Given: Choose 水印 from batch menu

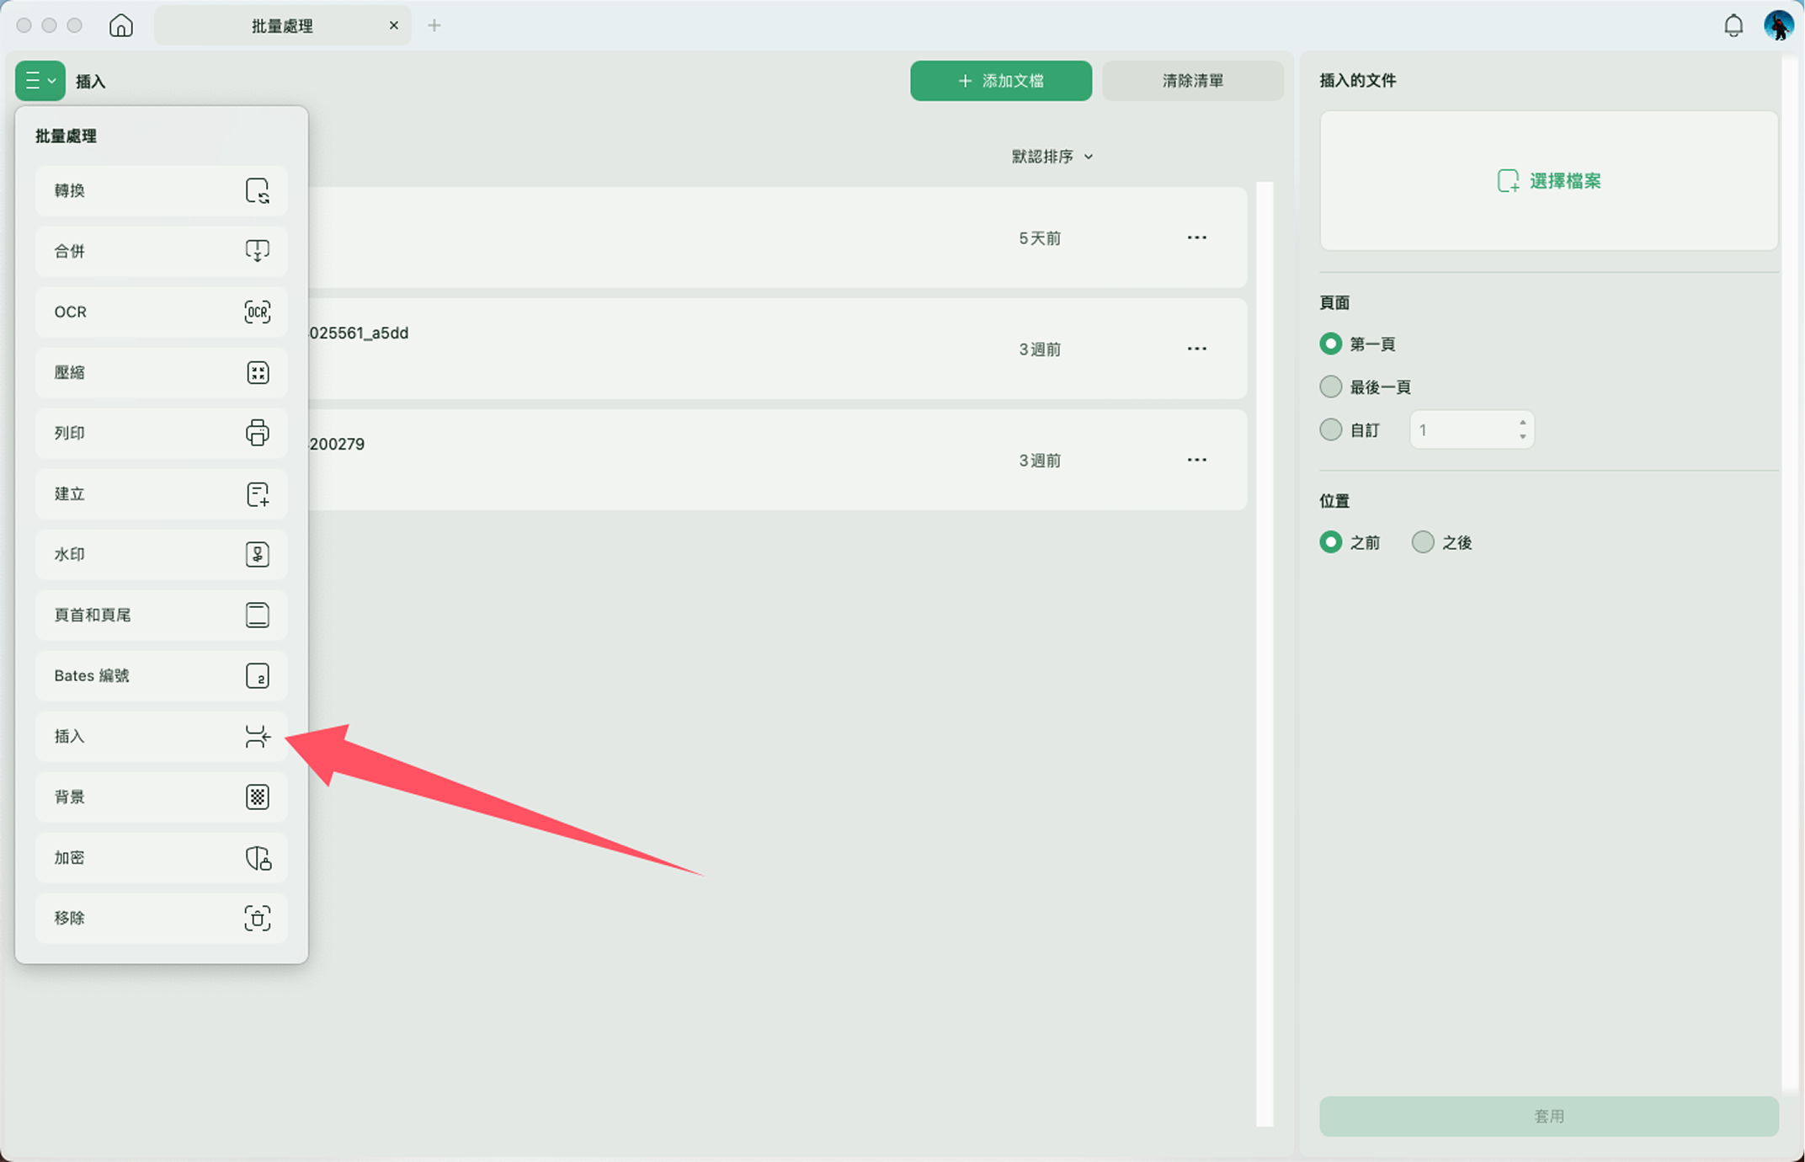Looking at the screenshot, I should 162,554.
